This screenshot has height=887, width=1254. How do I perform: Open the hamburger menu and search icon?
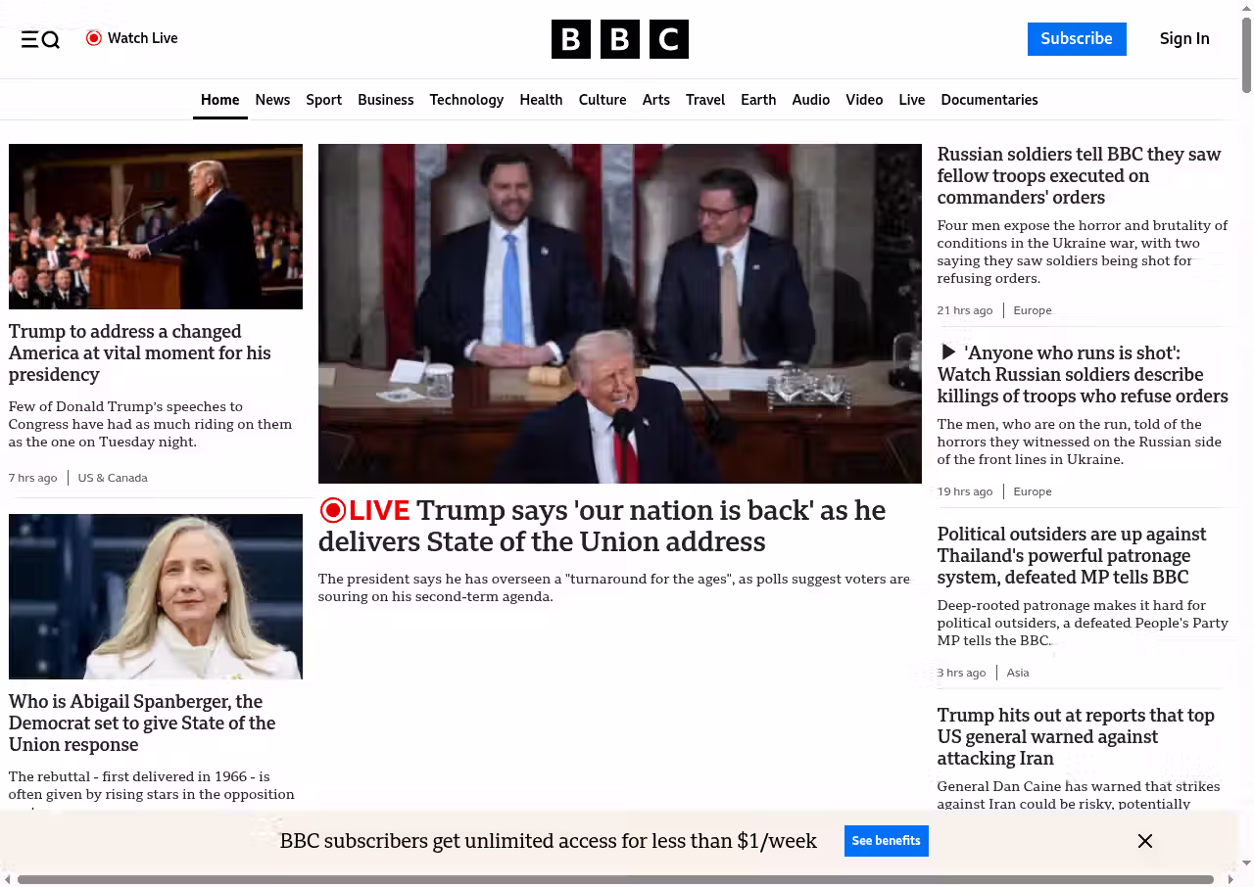(x=40, y=39)
